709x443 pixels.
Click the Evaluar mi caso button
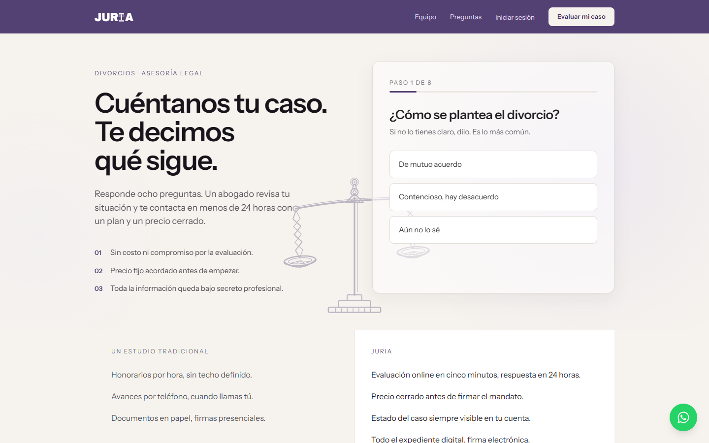581,17
